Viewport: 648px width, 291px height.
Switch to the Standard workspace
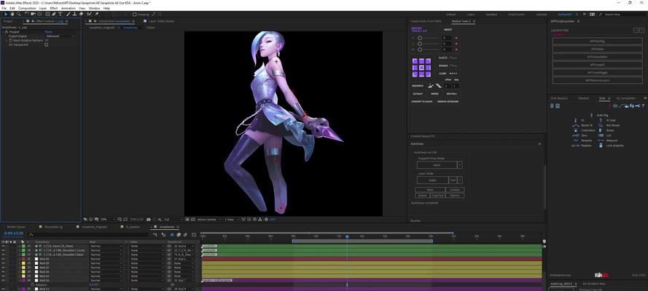point(491,14)
